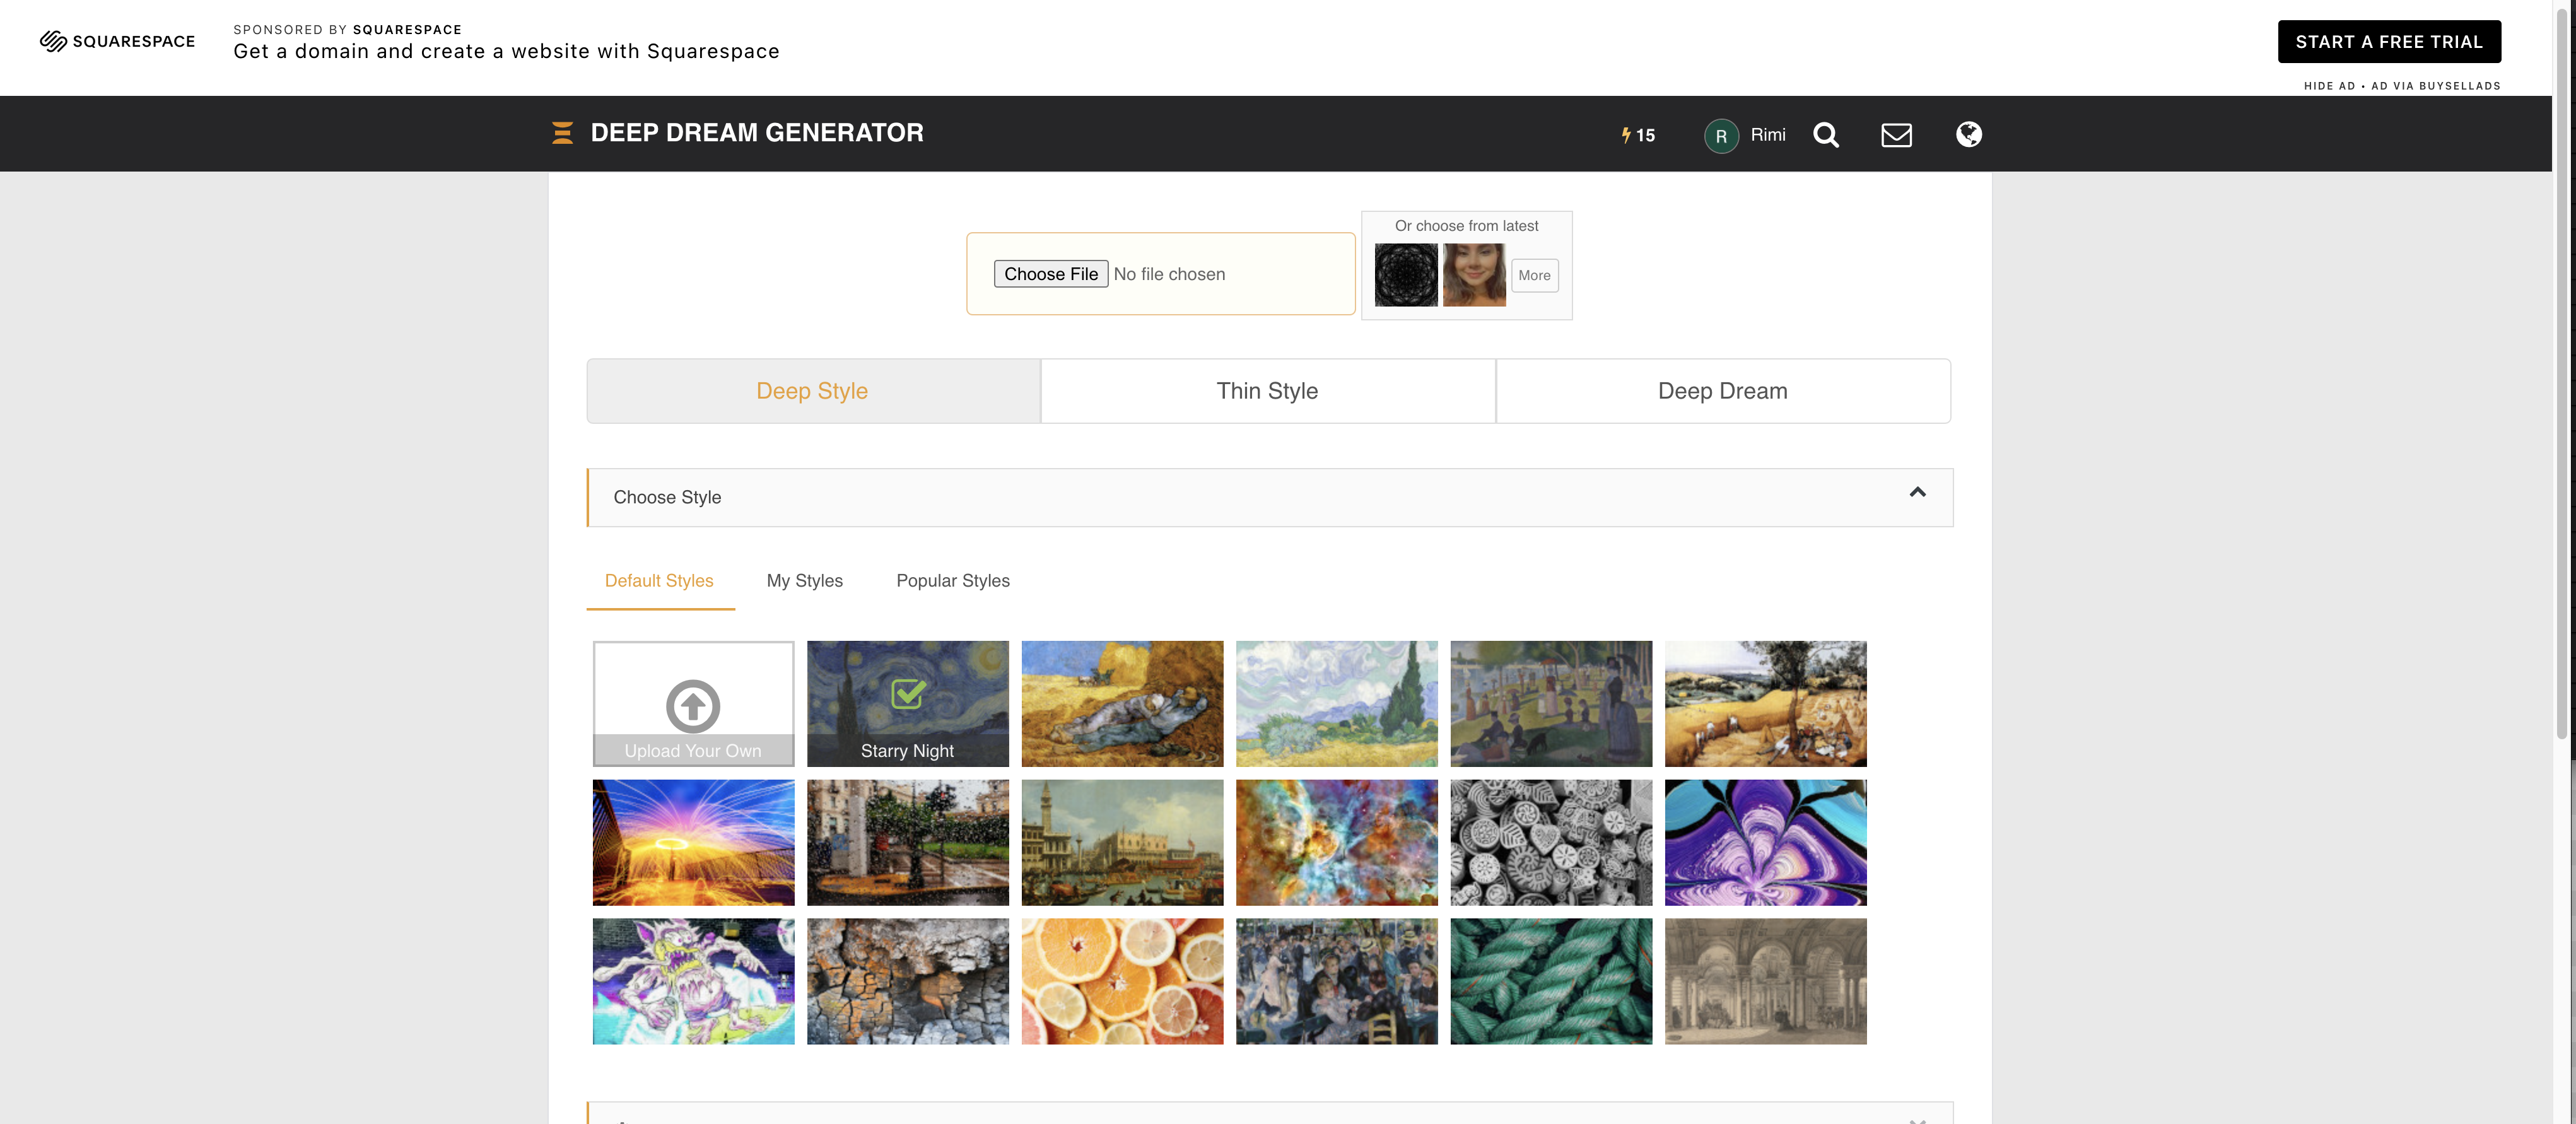Select the Renoir crowd dance painting style
This screenshot has height=1124, width=2576.
click(1336, 982)
